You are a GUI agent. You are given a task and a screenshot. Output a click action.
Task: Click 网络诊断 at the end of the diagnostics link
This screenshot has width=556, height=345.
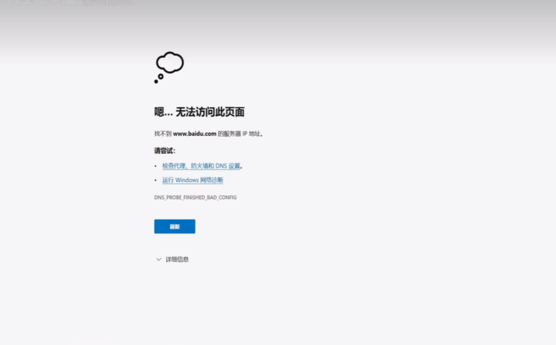pos(212,180)
